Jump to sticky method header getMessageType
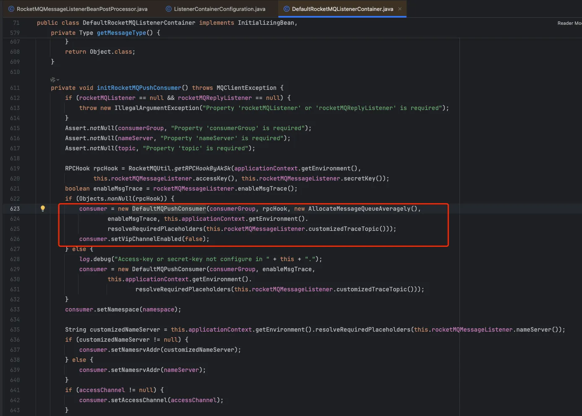The width and height of the screenshot is (582, 416). 121,33
